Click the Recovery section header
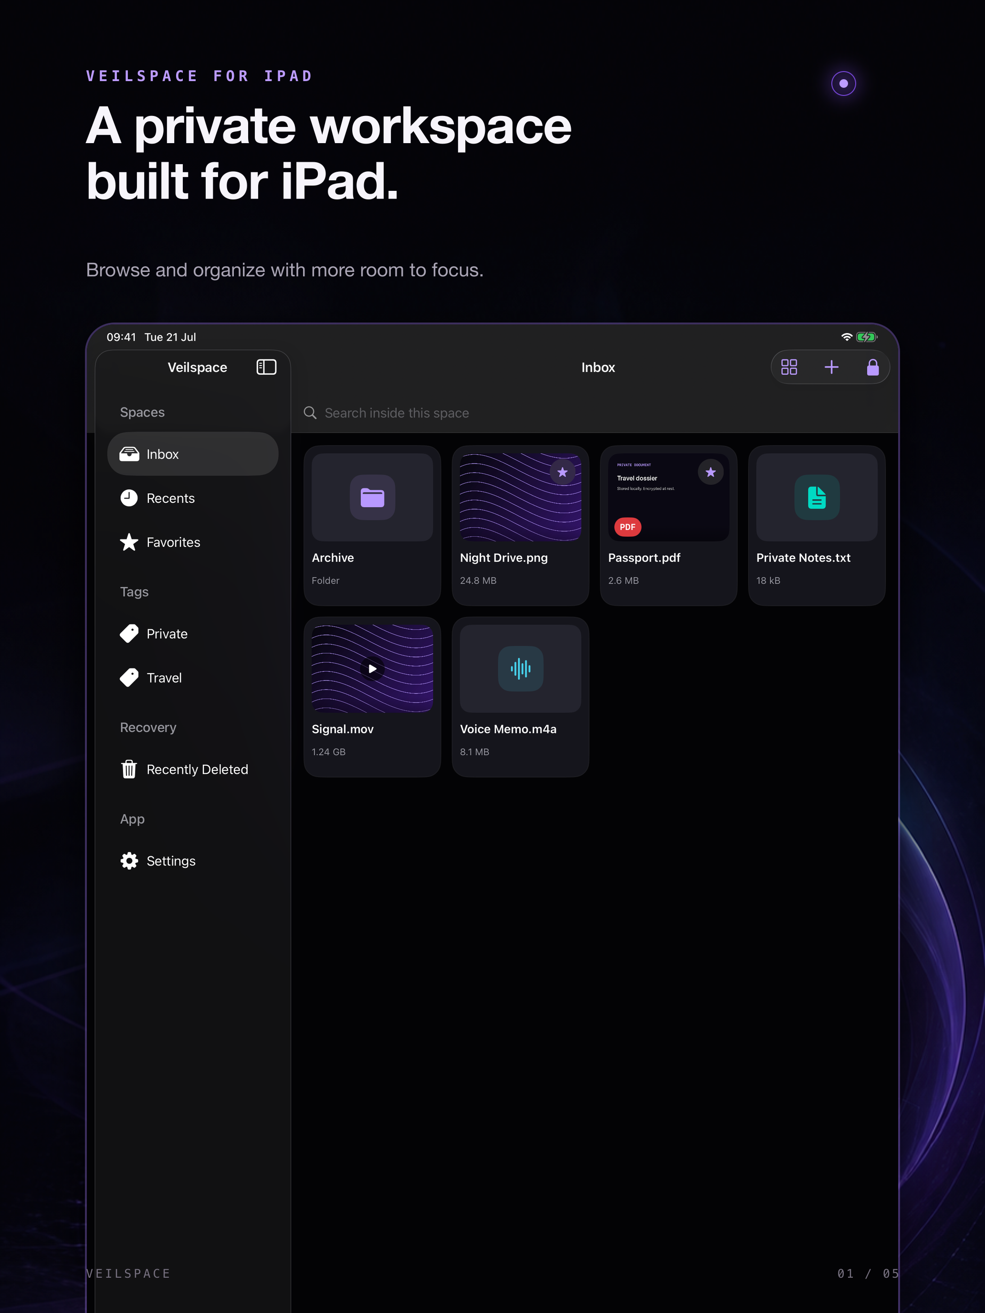Viewport: 985px width, 1313px height. [148, 727]
